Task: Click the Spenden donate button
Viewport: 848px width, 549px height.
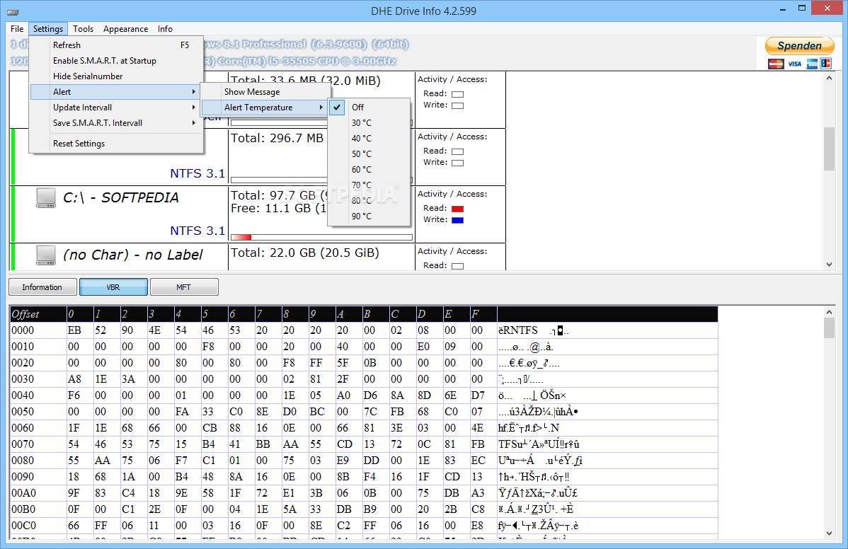Action: coord(798,46)
